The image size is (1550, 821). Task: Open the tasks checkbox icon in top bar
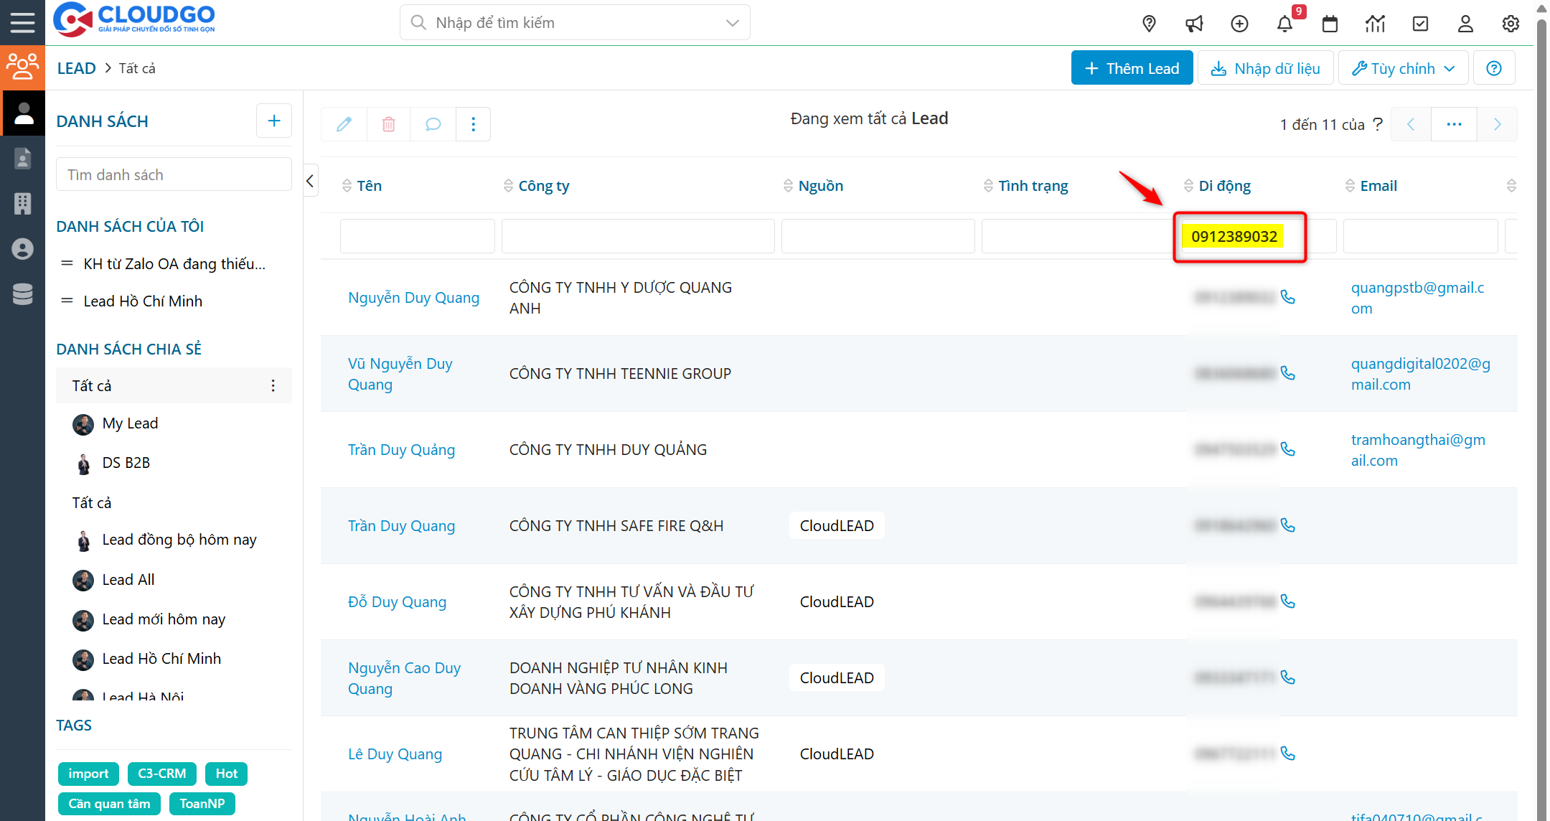coord(1421,23)
